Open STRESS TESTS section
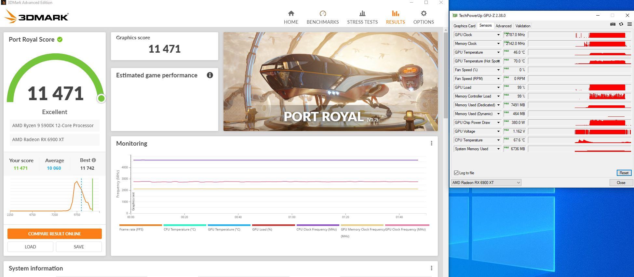This screenshot has width=634, height=277. 362,18
